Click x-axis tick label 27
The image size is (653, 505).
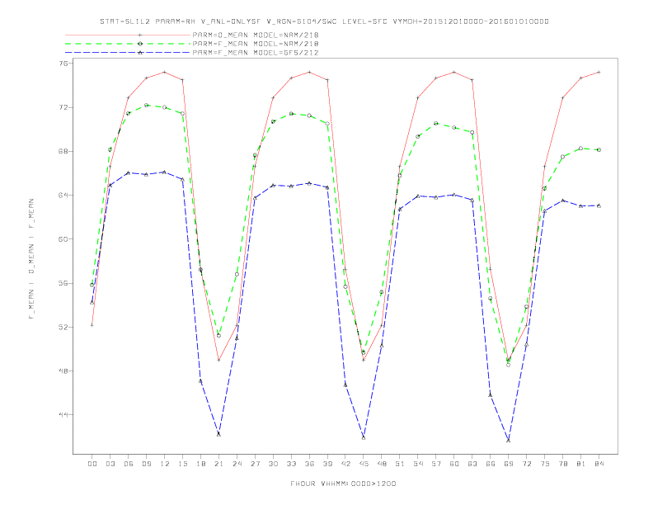point(255,464)
